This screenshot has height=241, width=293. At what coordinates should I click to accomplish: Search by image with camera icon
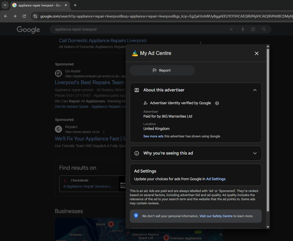pos(253,29)
